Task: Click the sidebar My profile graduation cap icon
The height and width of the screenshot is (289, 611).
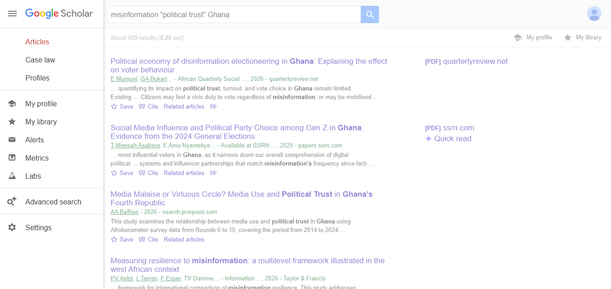Action: pos(12,104)
